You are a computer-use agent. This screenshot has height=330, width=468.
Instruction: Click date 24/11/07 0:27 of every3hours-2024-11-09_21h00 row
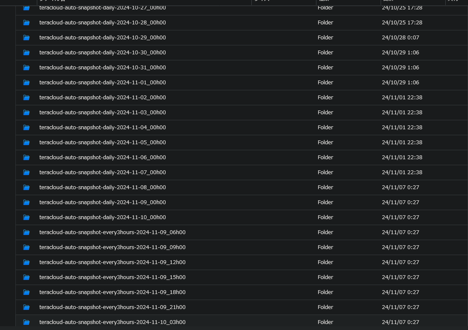point(400,307)
